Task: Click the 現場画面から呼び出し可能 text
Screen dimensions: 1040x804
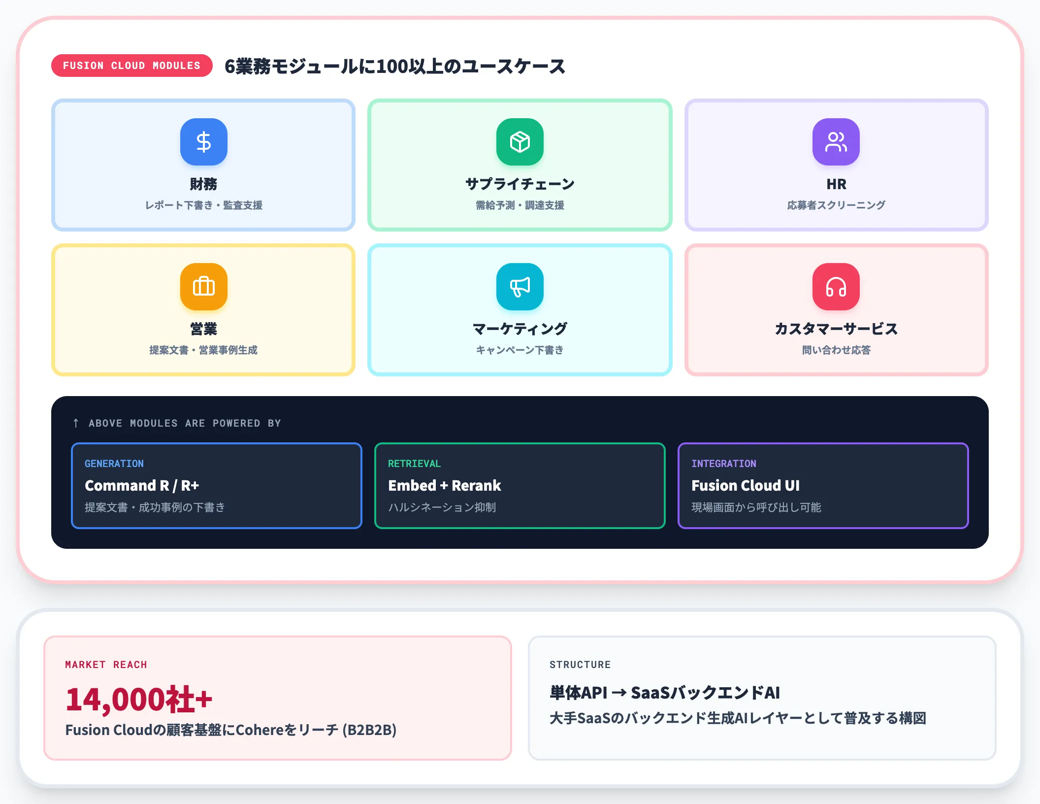Action: pyautogui.click(x=756, y=507)
